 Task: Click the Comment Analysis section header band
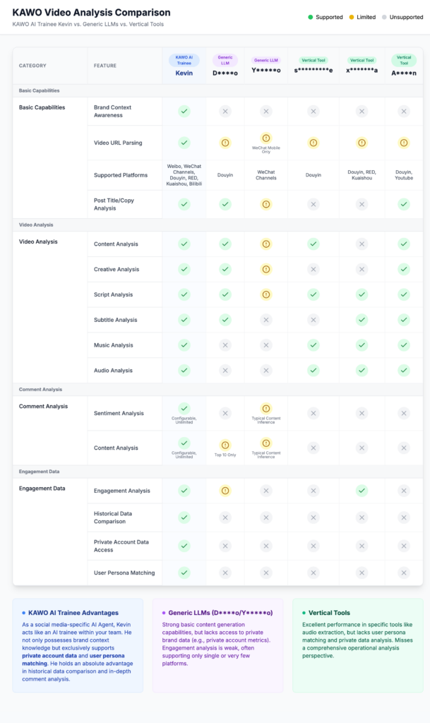[40, 389]
